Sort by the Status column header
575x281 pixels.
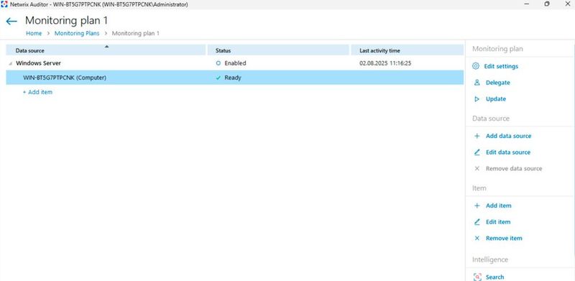tap(278, 50)
